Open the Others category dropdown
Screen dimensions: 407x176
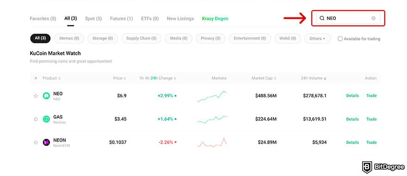[x=317, y=39]
